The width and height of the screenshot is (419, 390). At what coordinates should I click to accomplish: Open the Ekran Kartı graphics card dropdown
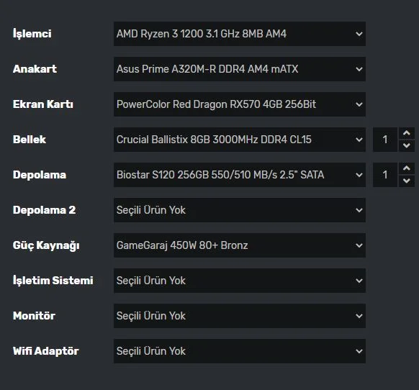(240, 104)
